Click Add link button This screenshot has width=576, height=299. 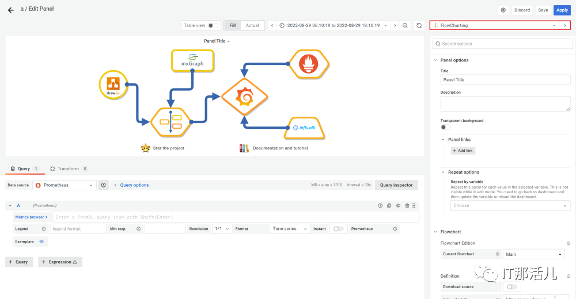pyautogui.click(x=463, y=151)
